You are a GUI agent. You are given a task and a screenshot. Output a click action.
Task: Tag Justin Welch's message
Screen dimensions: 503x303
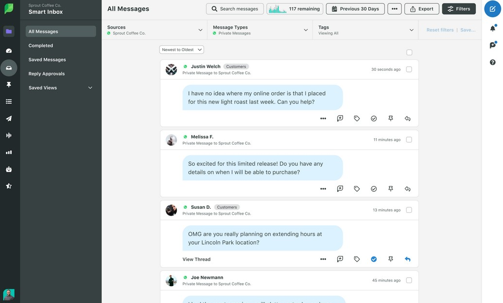pyautogui.click(x=357, y=118)
